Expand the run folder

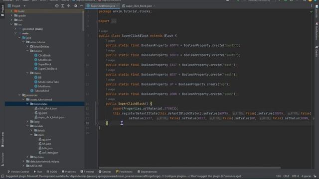[x=11, y=20]
